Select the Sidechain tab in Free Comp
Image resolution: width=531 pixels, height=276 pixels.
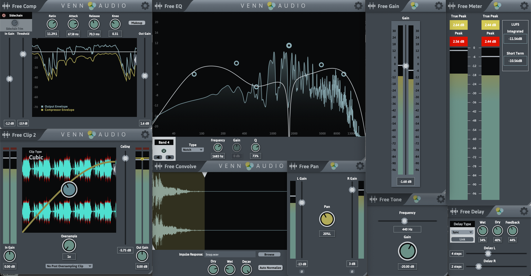click(16, 15)
